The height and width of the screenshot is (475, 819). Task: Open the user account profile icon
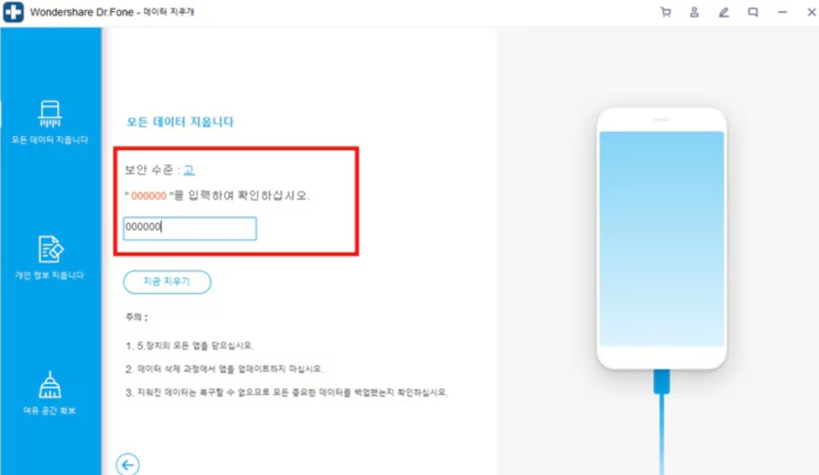[694, 12]
